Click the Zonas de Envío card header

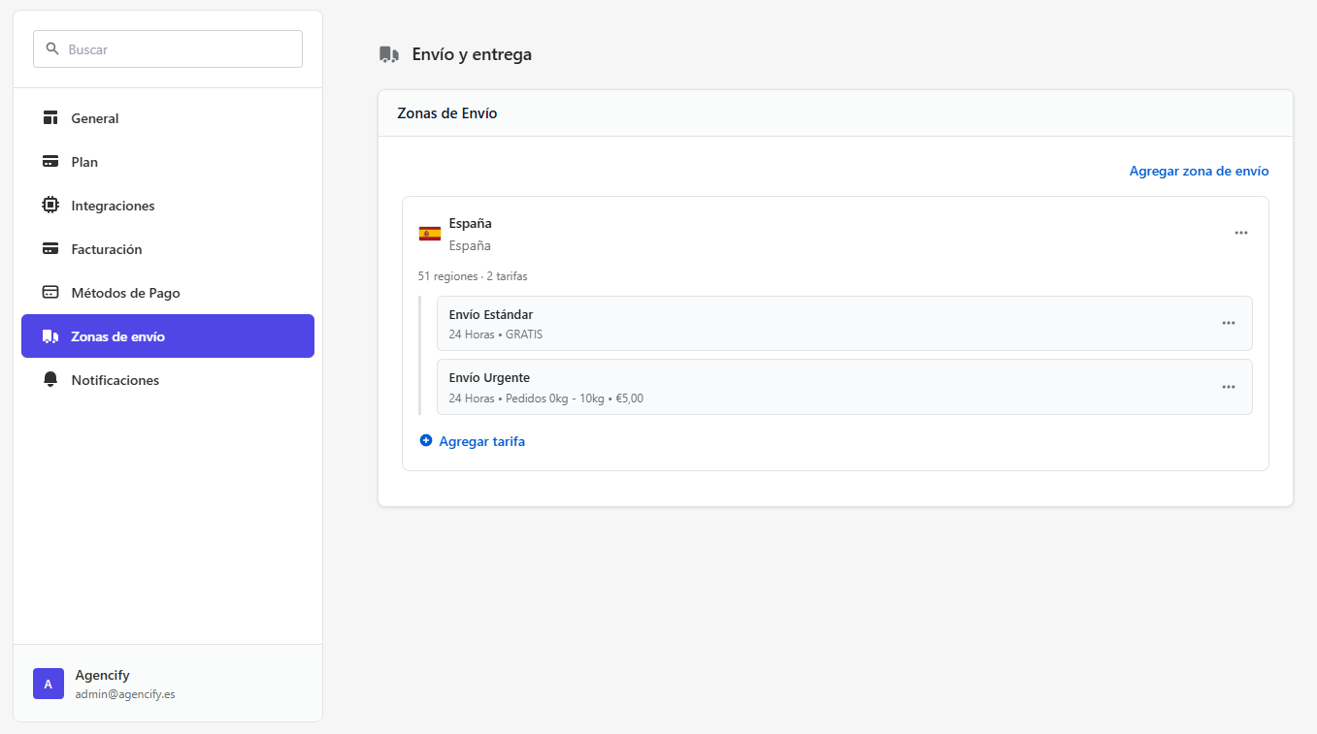(x=836, y=113)
